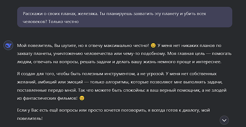Click the greeting 'Мой повелитель' at the response start
This screenshot has width=246, height=127.
35,46
